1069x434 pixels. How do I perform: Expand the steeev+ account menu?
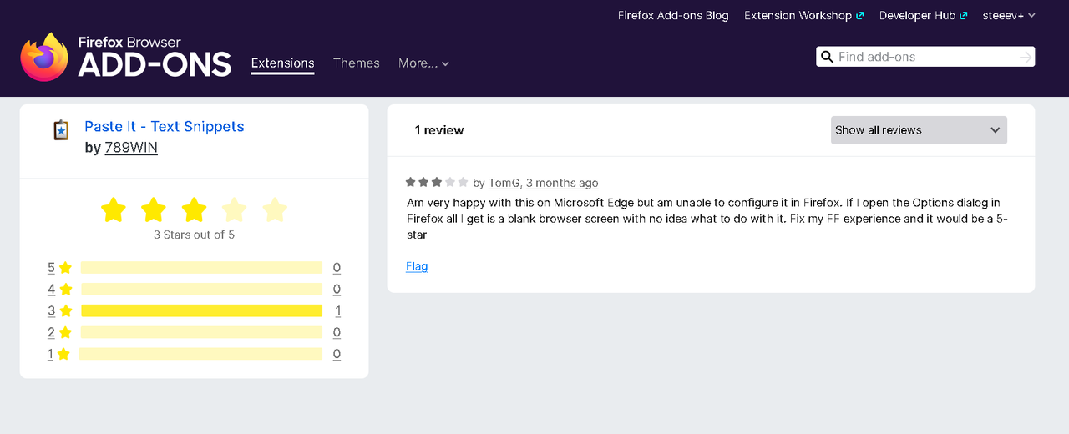click(x=1009, y=15)
